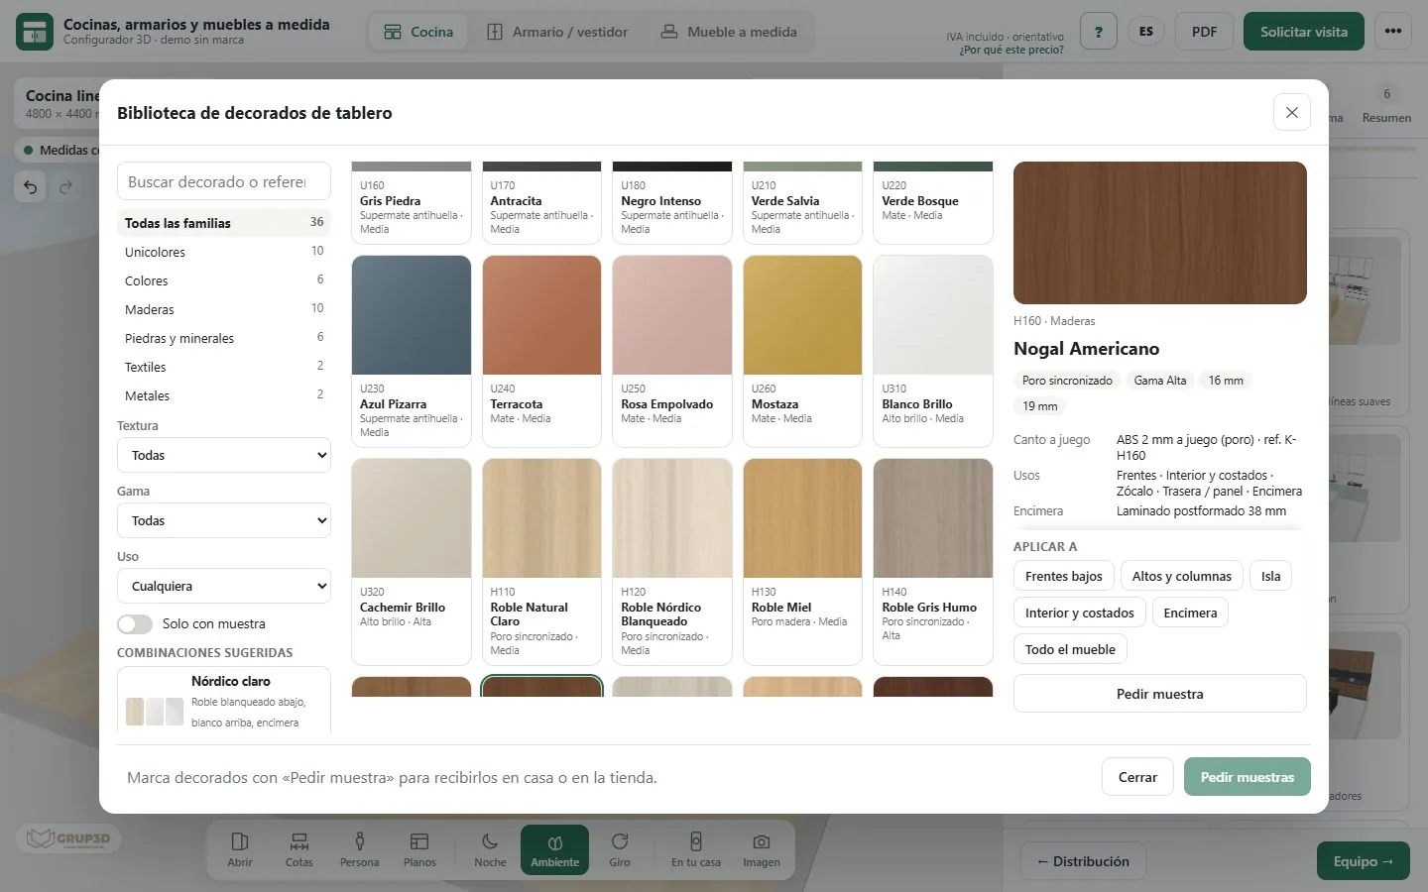Click the app logo icon in header
The image size is (1428, 892).
[x=35, y=32]
